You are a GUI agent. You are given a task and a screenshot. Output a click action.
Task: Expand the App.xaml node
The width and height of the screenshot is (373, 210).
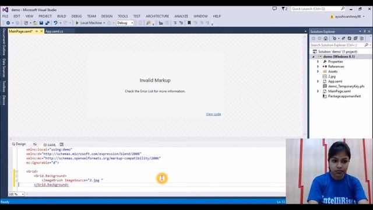(318, 82)
